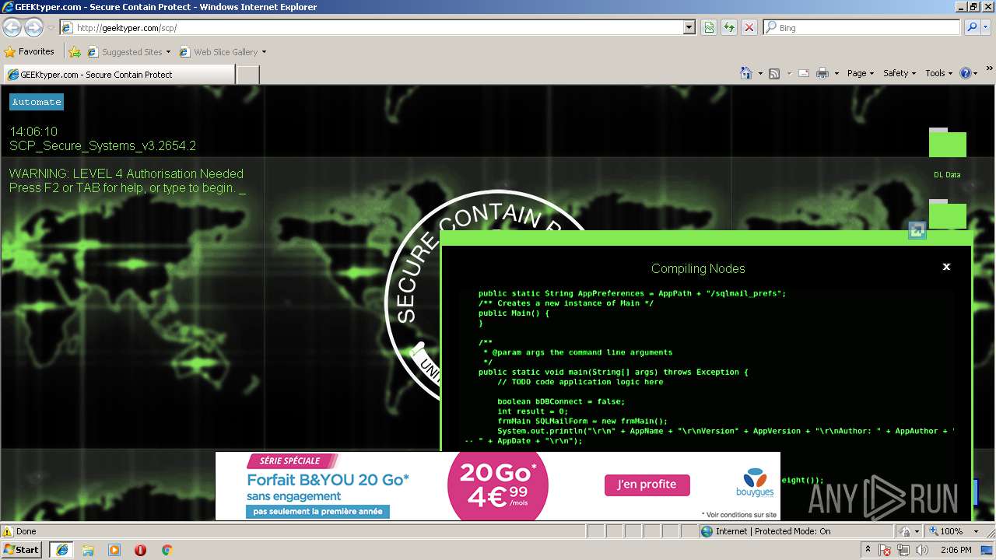996x560 pixels.
Task: Open the Page menu
Action: point(861,73)
